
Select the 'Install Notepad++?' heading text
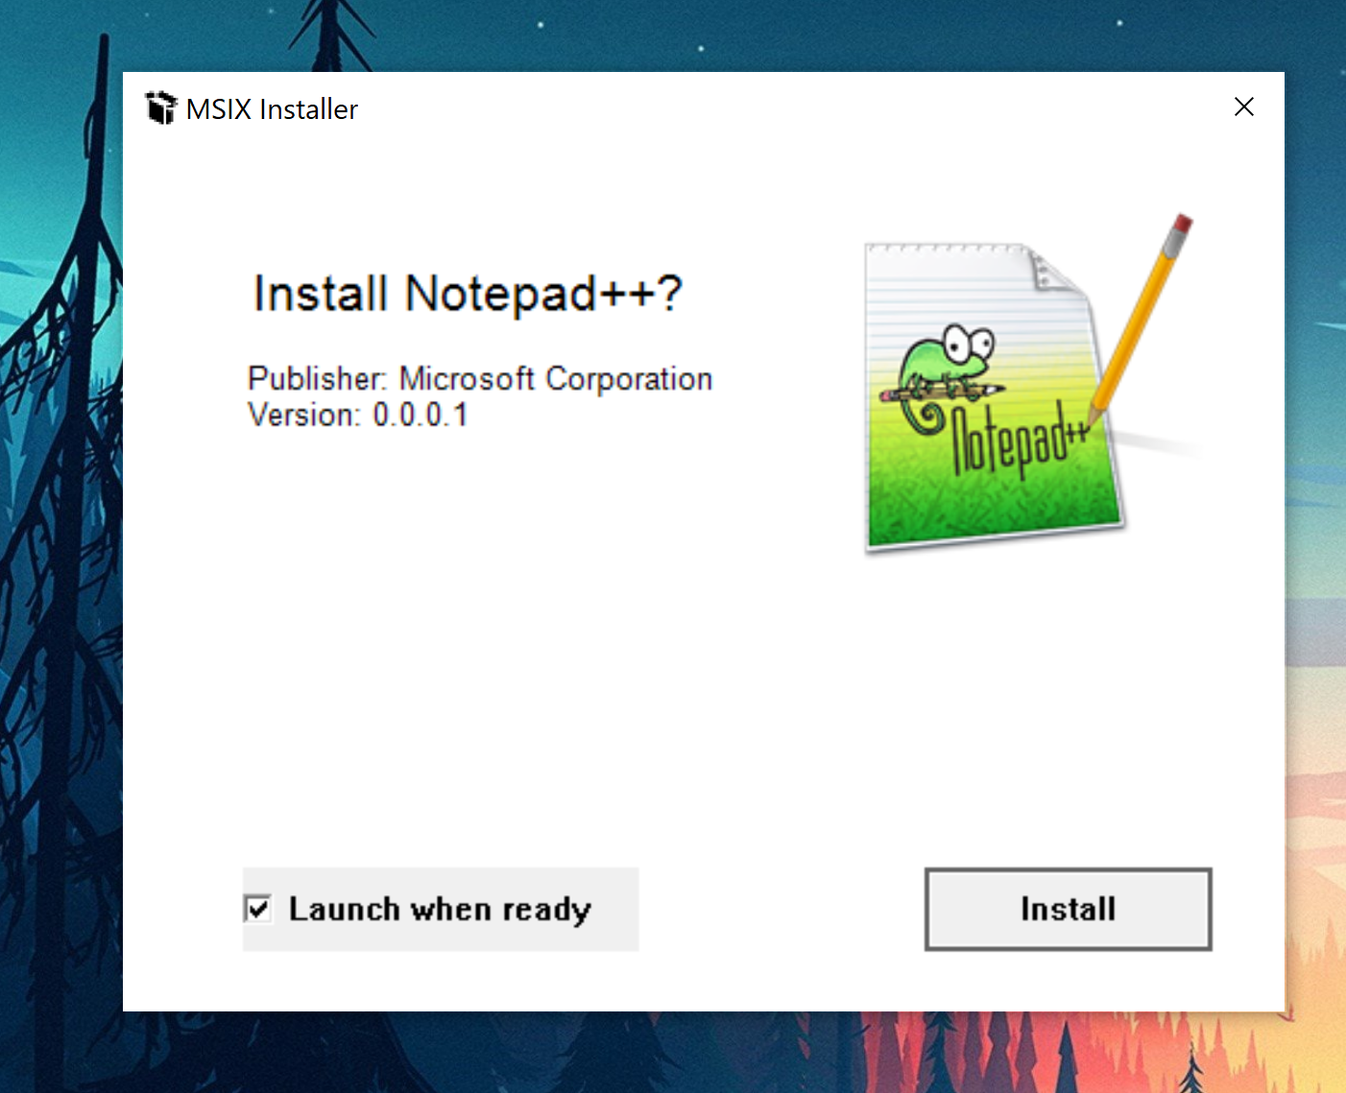(467, 293)
